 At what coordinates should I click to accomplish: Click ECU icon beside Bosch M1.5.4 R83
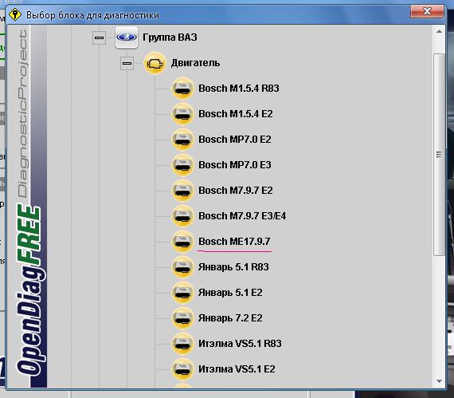[182, 88]
